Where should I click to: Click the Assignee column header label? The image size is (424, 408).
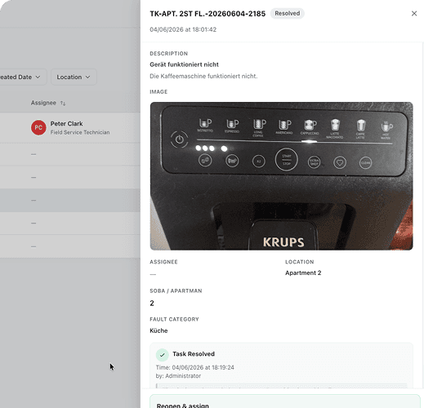(43, 103)
